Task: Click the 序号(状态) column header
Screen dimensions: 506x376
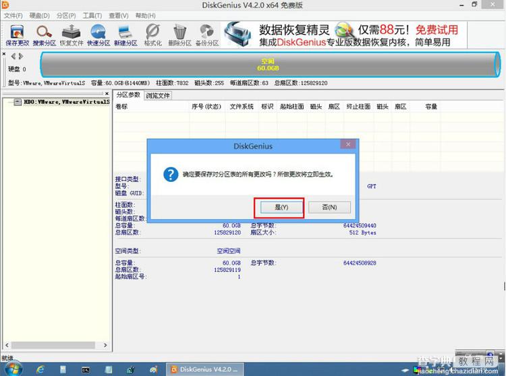Action: [x=206, y=106]
